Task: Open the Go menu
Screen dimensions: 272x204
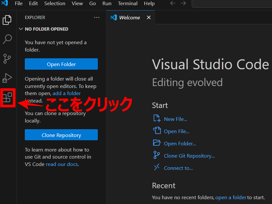Action: [93, 4]
